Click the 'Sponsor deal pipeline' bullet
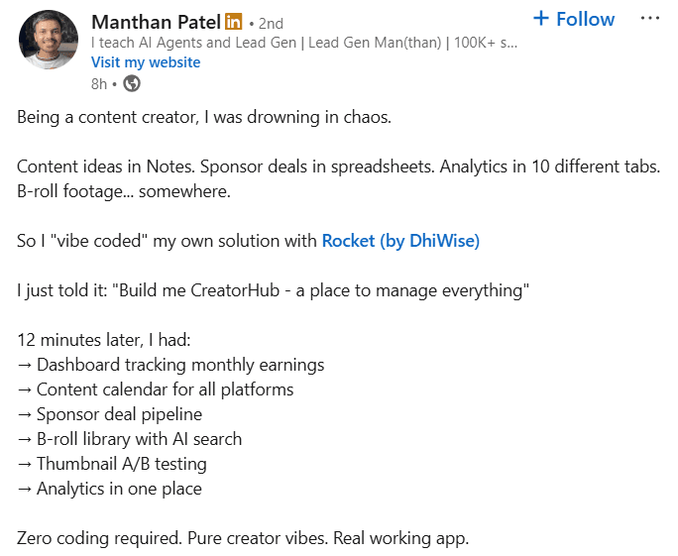 tap(110, 414)
